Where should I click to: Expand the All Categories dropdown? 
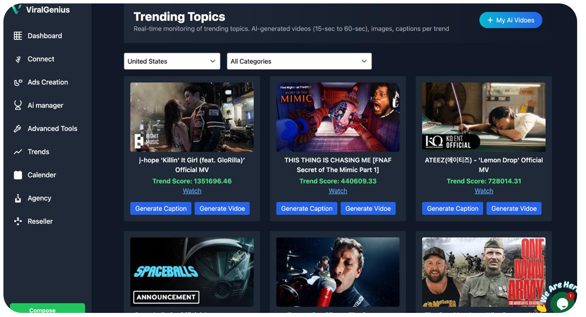point(299,61)
